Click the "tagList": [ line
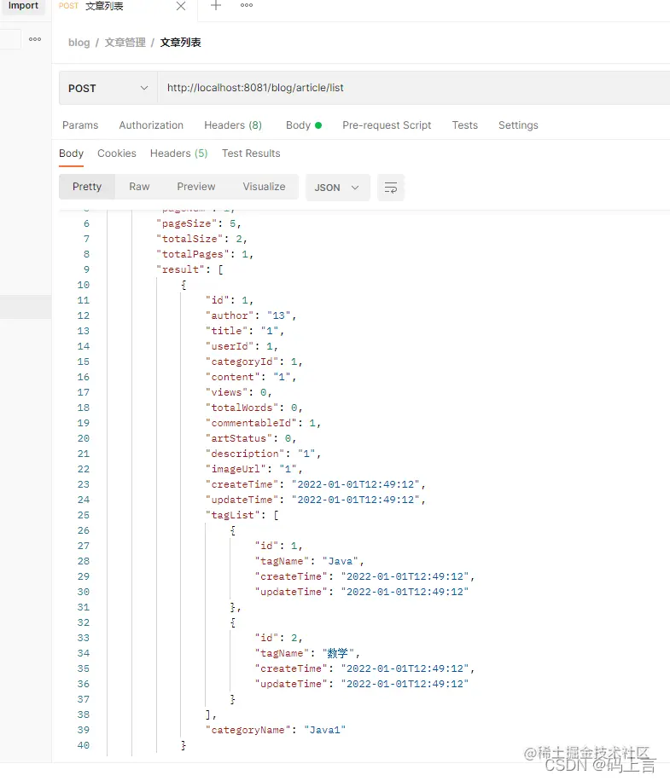Screen dimensions: 670x781 [x=242, y=516]
